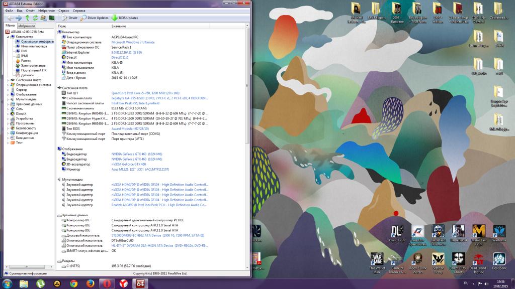
Task: Click the BIOS Updates green arrow button
Action: pos(124,18)
